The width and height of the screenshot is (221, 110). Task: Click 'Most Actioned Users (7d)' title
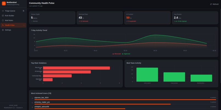[41, 93]
